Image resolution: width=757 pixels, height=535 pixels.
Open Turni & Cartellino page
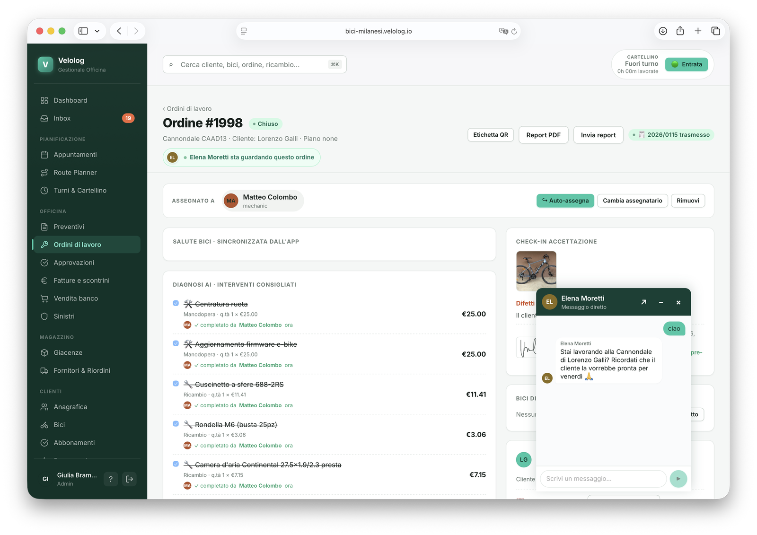pos(87,191)
